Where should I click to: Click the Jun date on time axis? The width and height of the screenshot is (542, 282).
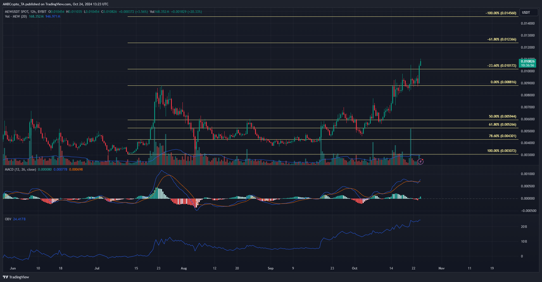(13, 268)
